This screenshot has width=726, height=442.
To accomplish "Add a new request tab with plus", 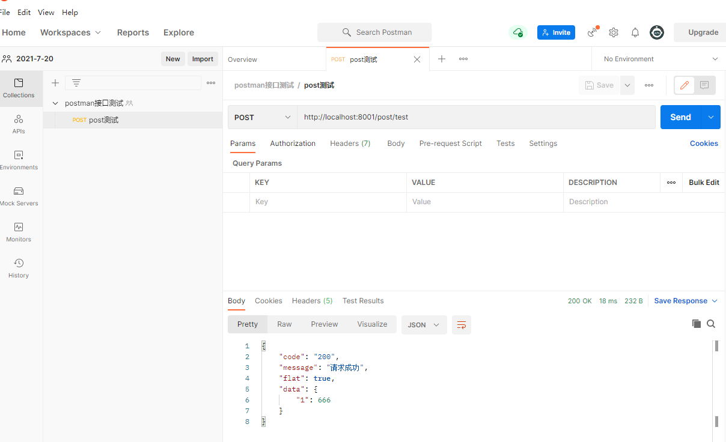I will pyautogui.click(x=442, y=59).
